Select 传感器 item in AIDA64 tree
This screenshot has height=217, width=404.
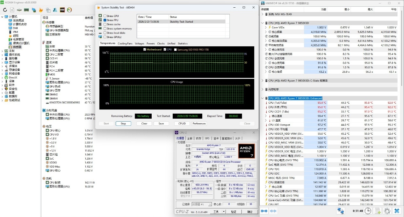[x=15, y=47]
